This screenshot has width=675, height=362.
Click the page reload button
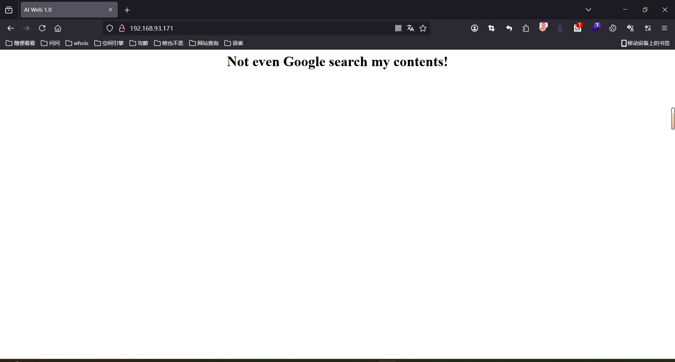[42, 28]
